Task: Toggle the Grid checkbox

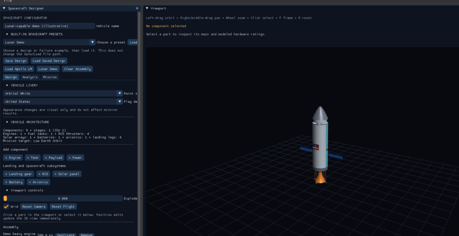Action: click(x=6, y=207)
